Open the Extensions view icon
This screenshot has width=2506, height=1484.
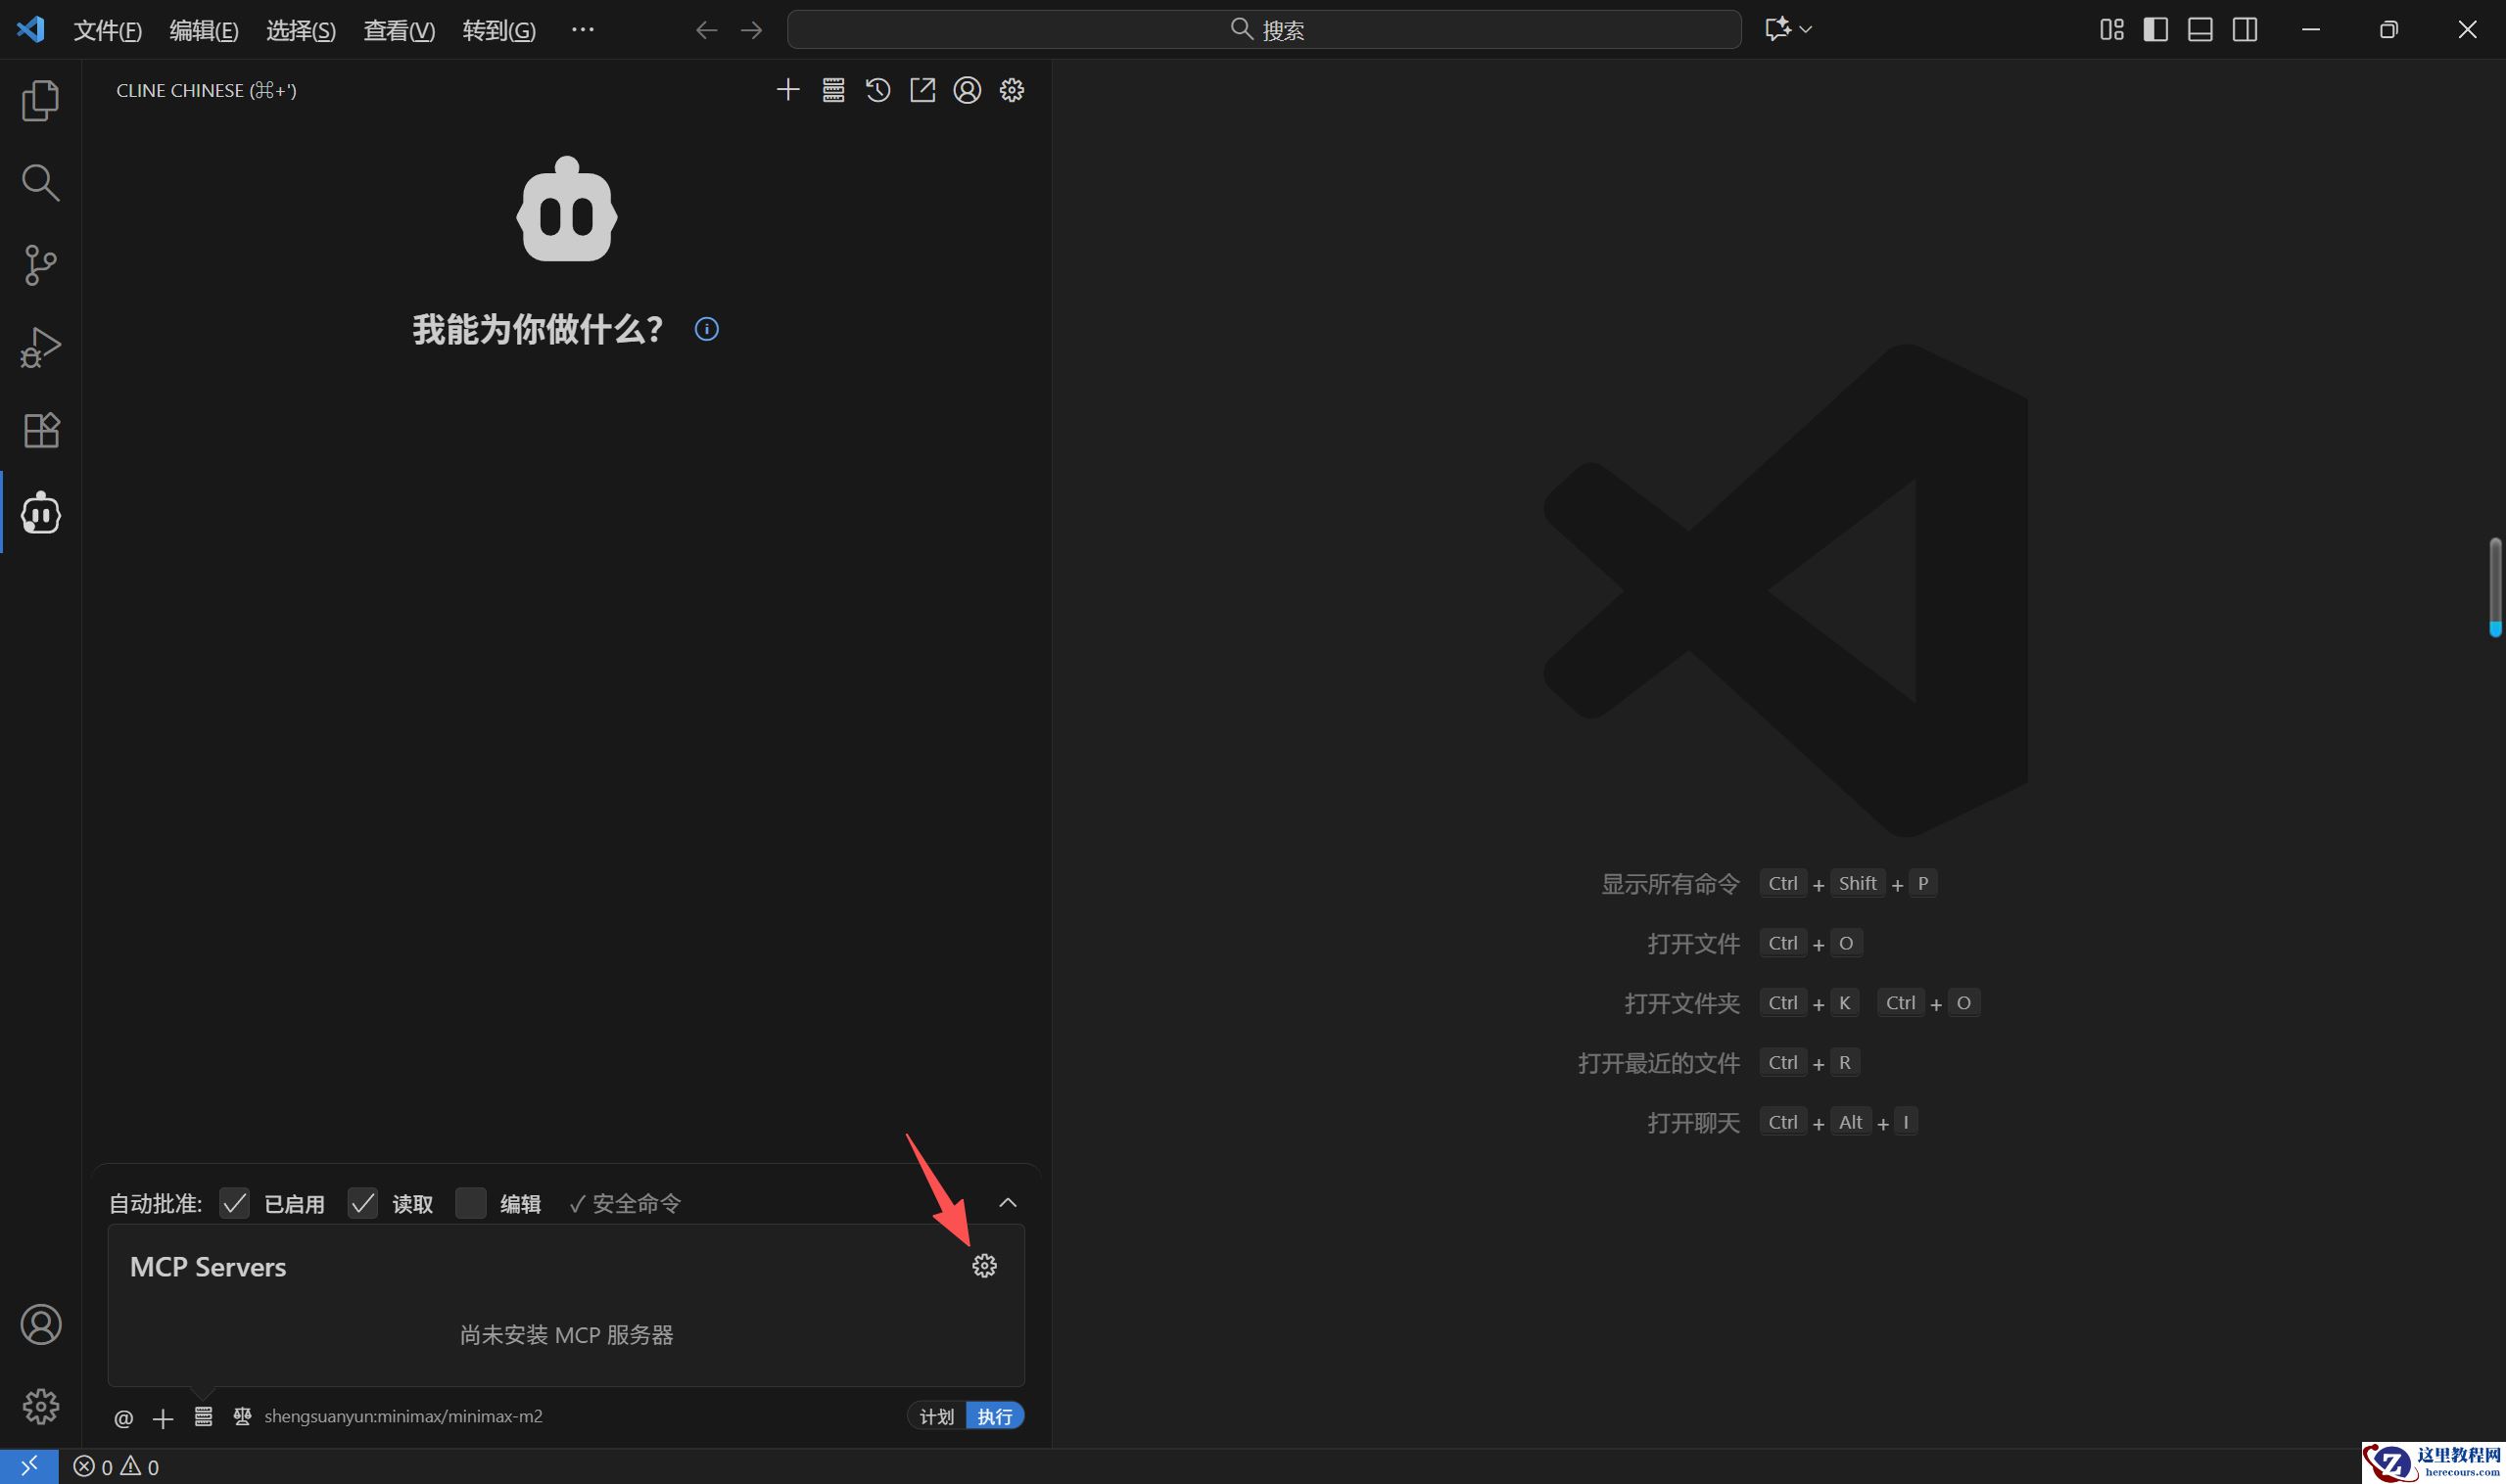click(41, 430)
